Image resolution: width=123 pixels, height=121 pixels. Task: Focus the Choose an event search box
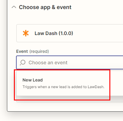(x=70, y=62)
